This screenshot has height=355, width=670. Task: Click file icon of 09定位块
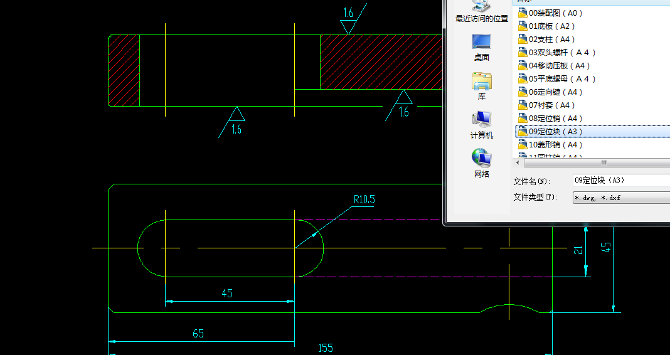(523, 131)
